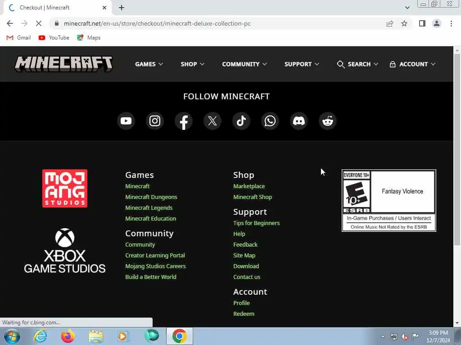Open the Community footer link
This screenshot has width=461, height=345.
(x=140, y=245)
